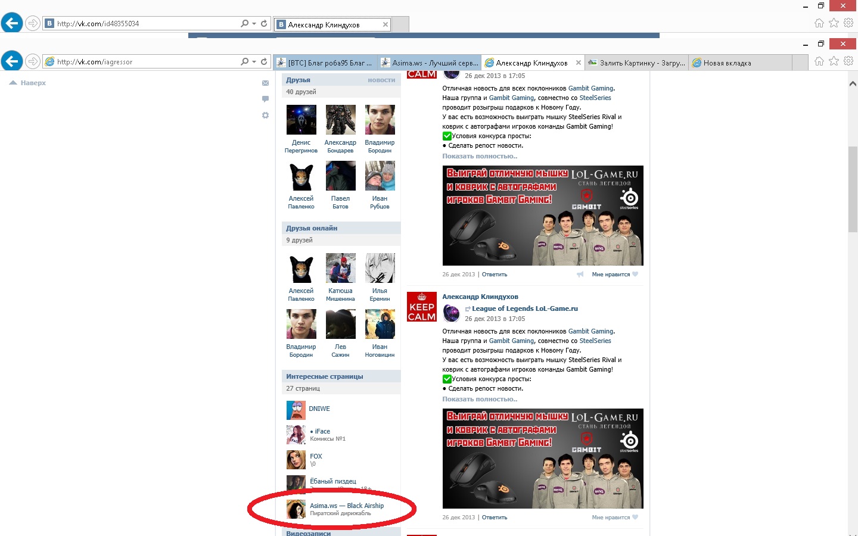858x536 pixels.
Task: Open Денис Перегримов friend photo
Action: [301, 120]
